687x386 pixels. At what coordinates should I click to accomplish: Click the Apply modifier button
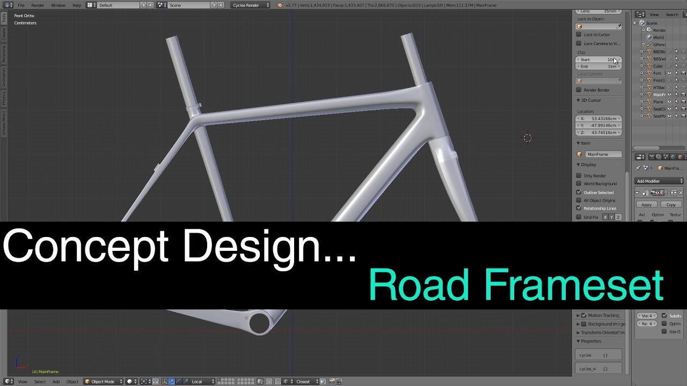click(647, 204)
